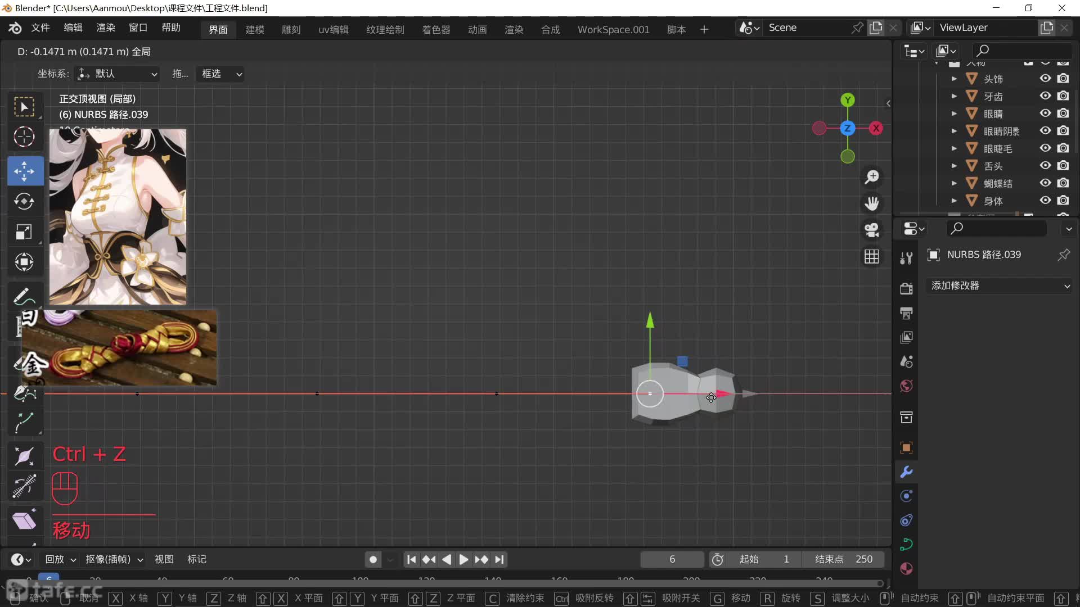This screenshot has width=1080, height=607.
Task: Open the 编辑 menu
Action: point(73,28)
